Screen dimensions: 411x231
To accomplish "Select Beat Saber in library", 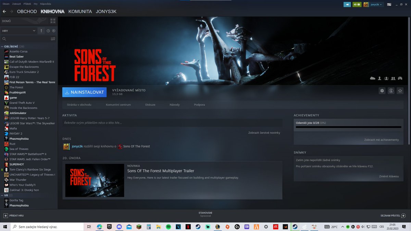I will pyautogui.click(x=16, y=56).
